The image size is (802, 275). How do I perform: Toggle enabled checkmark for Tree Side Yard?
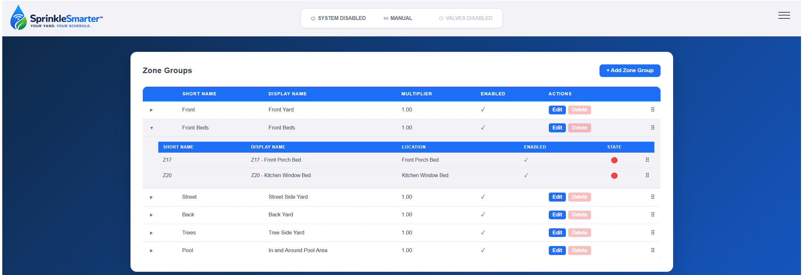point(483,232)
